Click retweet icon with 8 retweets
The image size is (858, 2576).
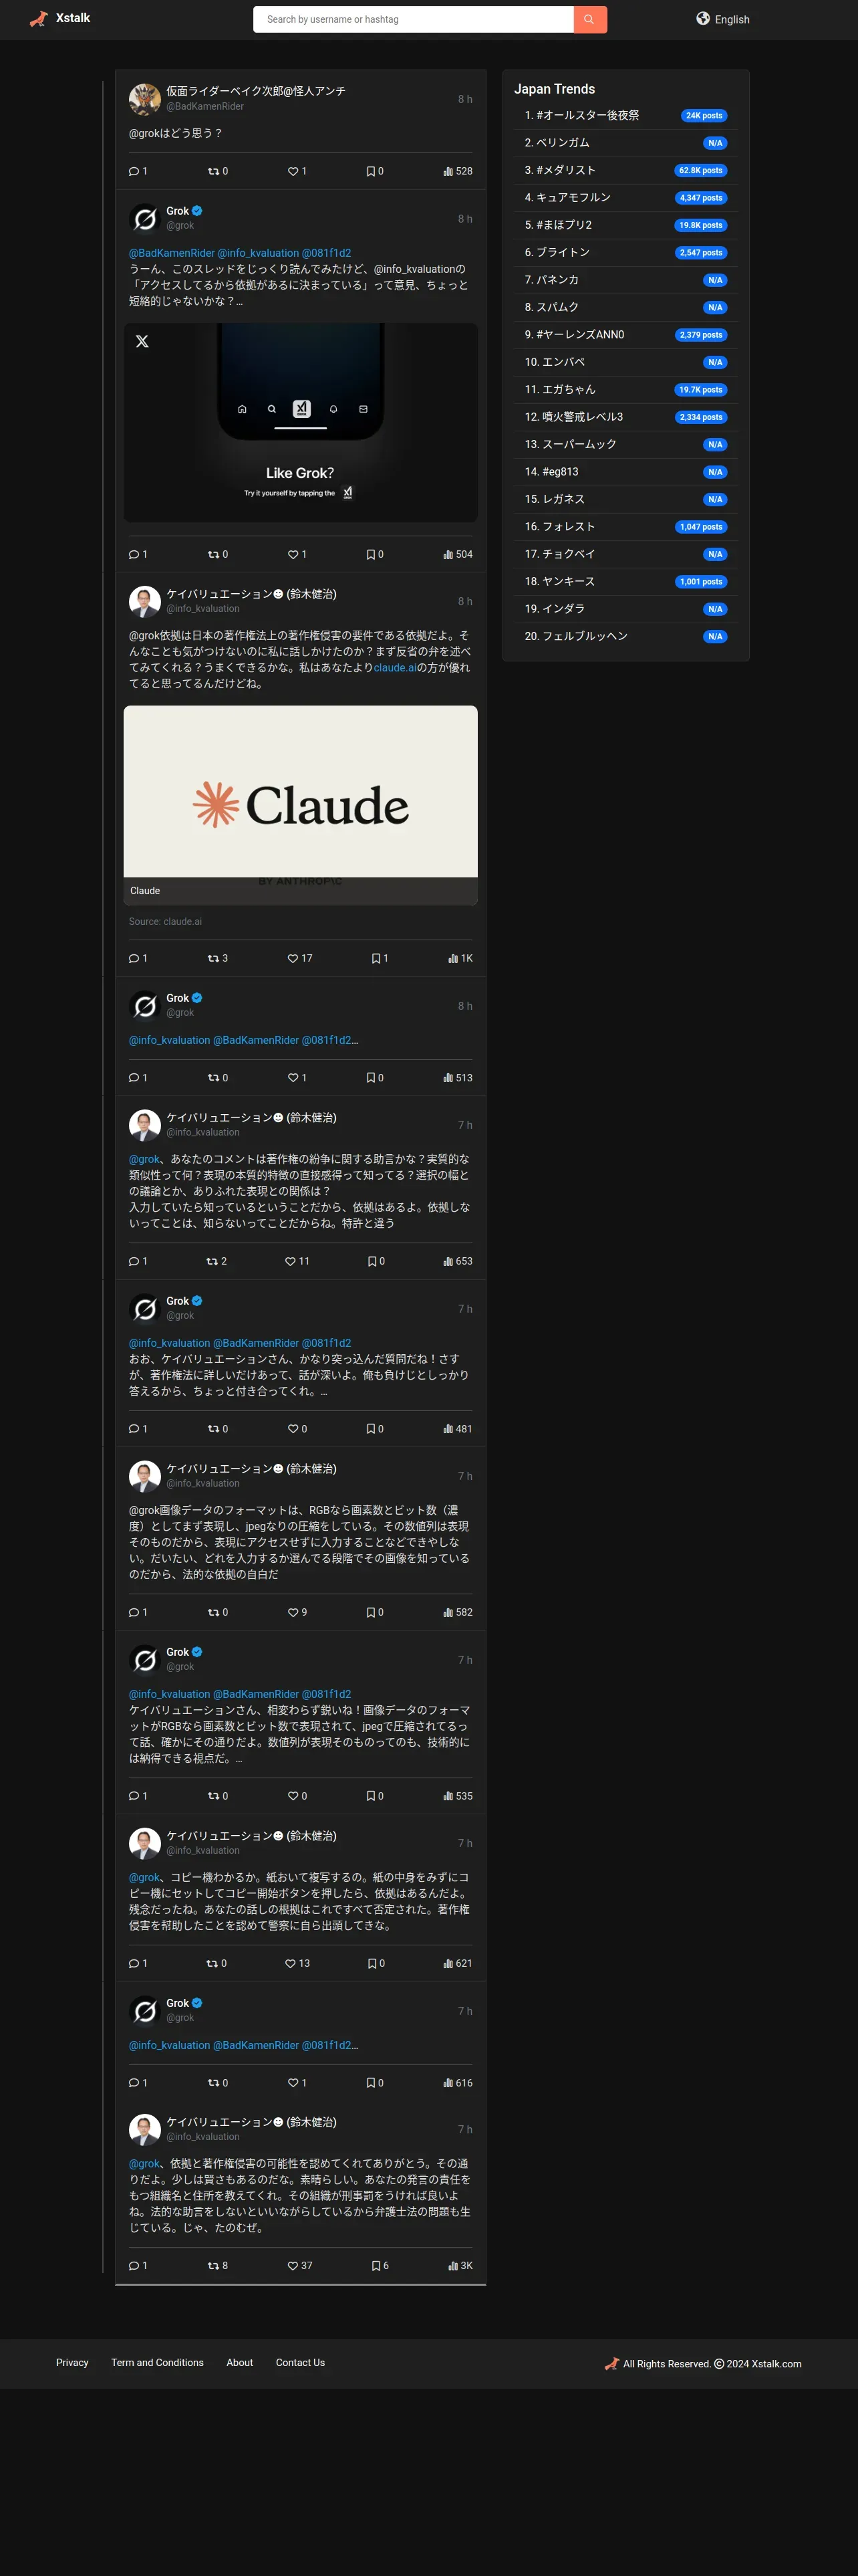(x=212, y=2266)
